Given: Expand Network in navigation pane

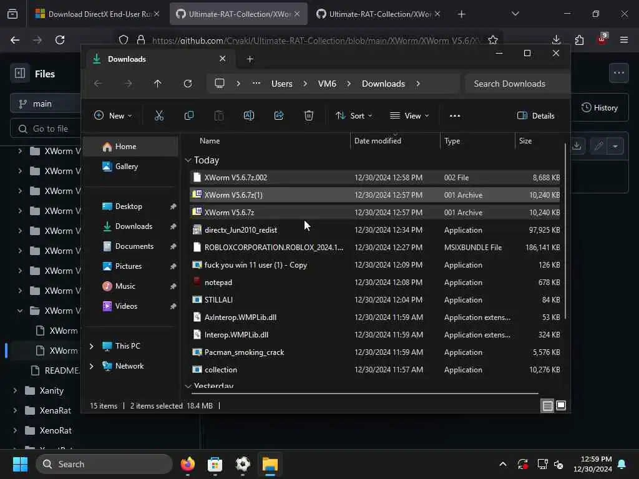Looking at the screenshot, I should [91, 365].
